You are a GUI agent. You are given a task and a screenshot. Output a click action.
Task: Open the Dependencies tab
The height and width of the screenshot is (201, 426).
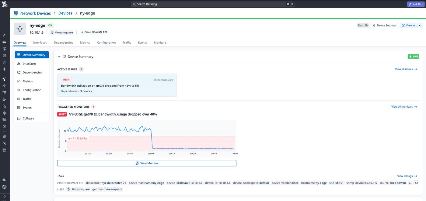point(63,42)
